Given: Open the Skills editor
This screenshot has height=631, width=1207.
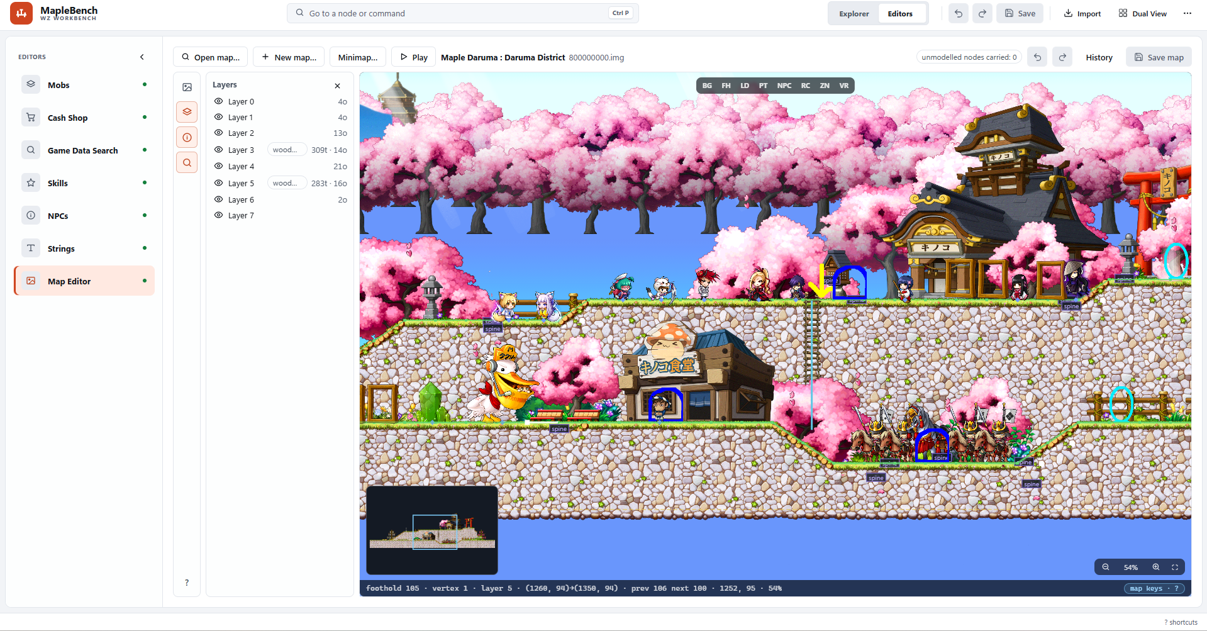Looking at the screenshot, I should 84,183.
